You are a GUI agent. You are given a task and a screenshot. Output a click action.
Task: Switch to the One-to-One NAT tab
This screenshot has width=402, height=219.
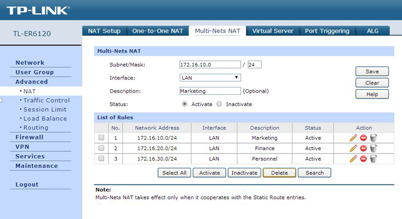point(157,31)
